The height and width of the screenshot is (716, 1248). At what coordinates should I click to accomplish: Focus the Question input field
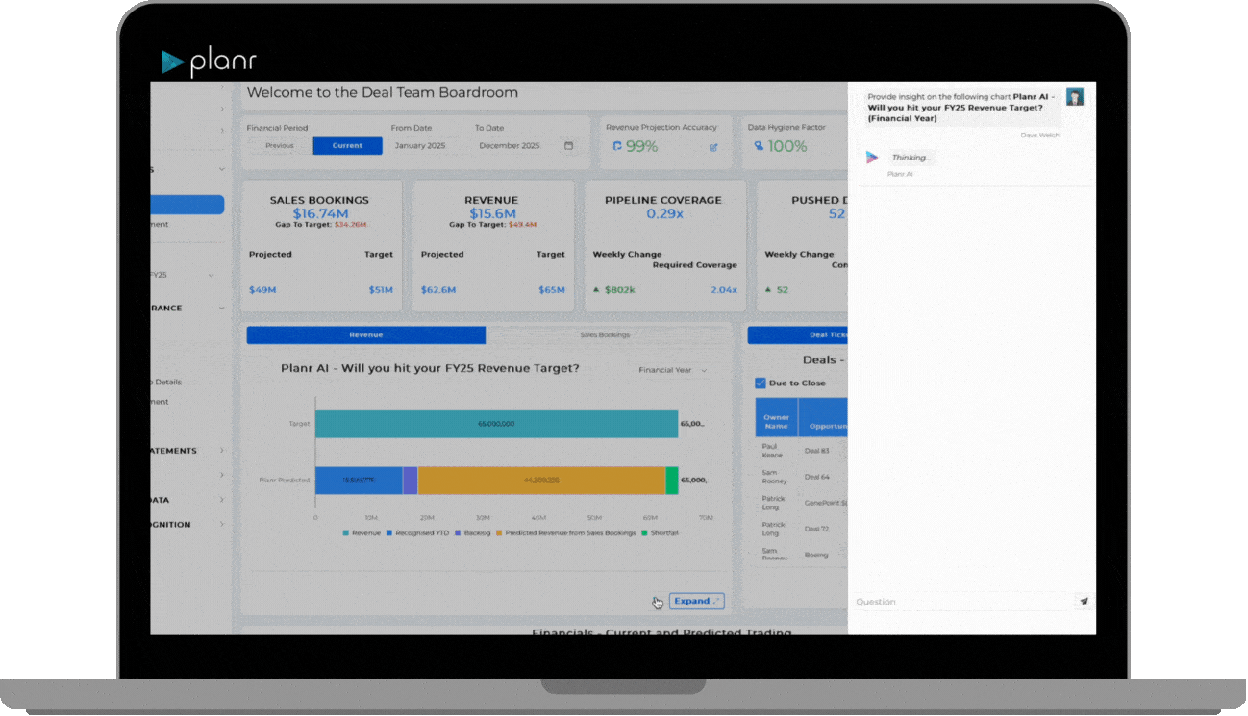pyautogui.click(x=964, y=602)
